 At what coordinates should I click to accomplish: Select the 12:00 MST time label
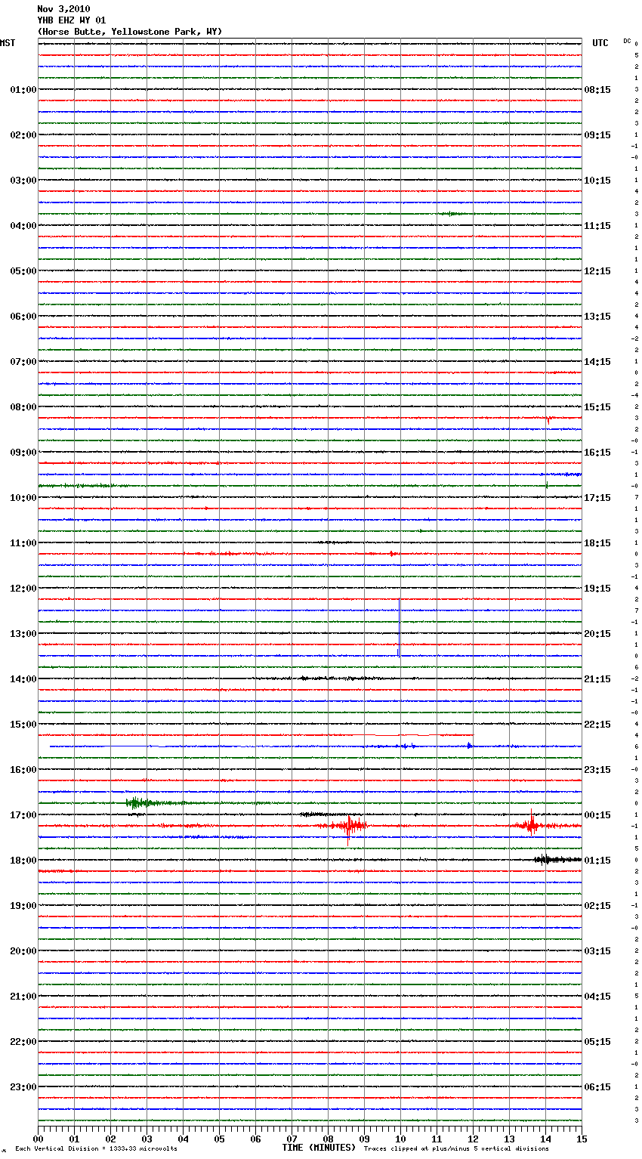pos(23,589)
